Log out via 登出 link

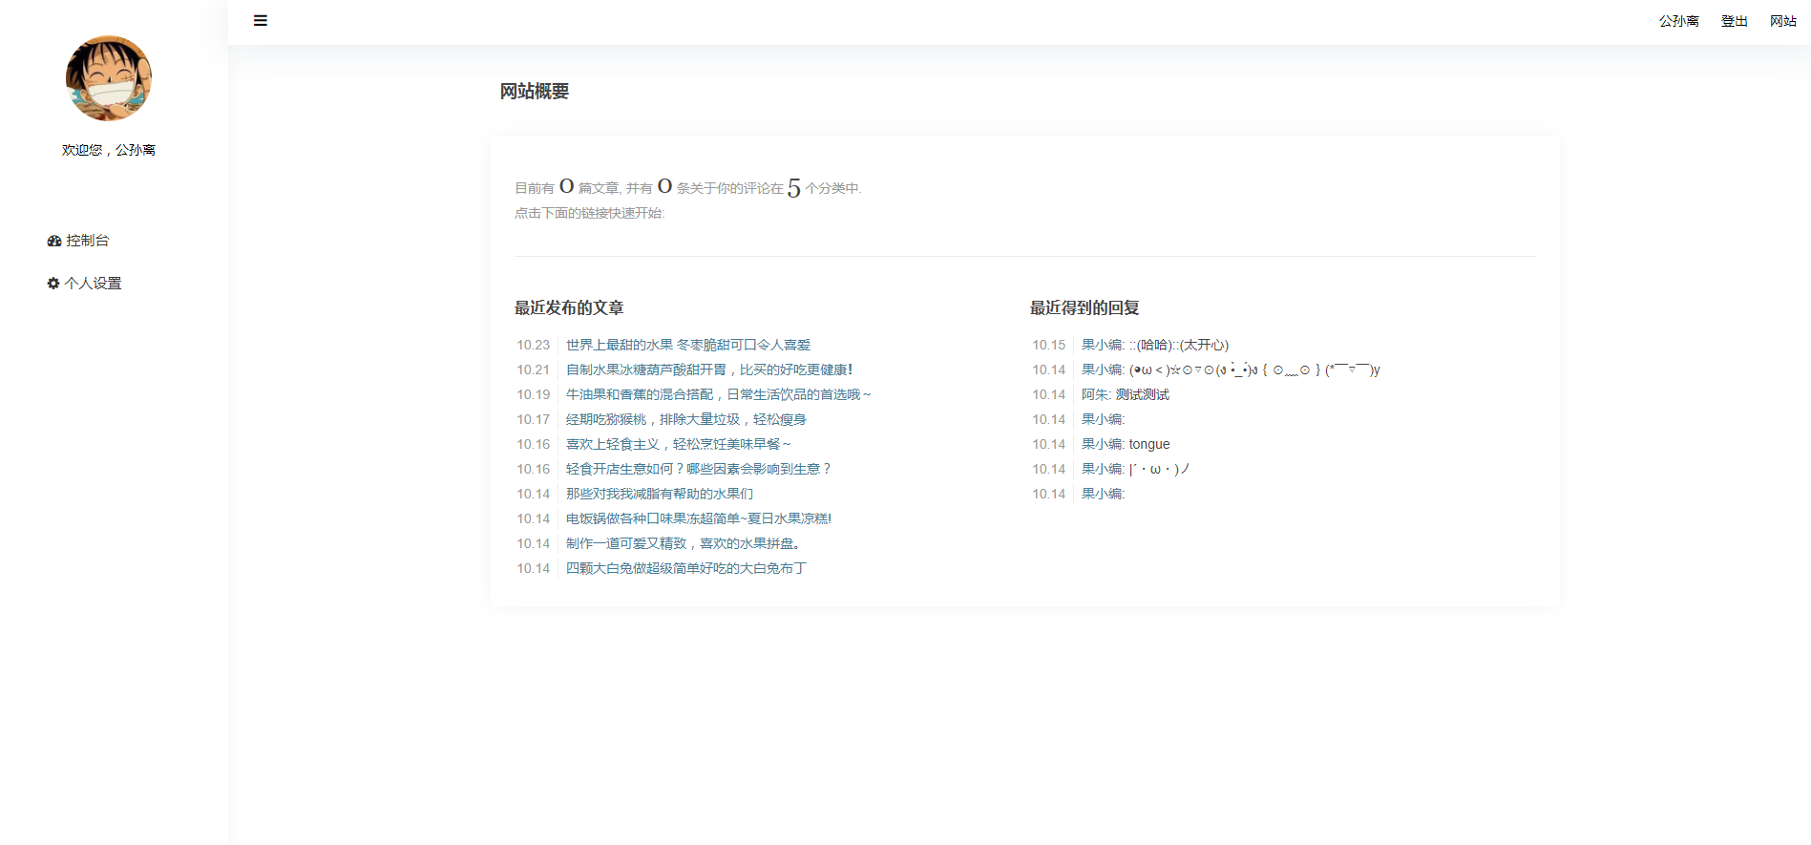[x=1734, y=21]
